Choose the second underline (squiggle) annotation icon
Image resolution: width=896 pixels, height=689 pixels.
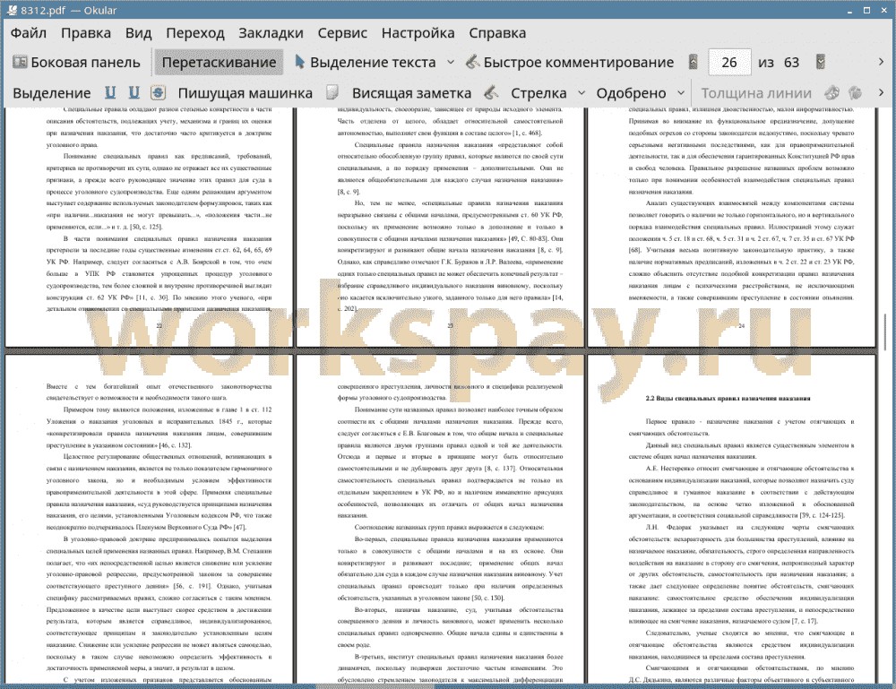tap(134, 92)
